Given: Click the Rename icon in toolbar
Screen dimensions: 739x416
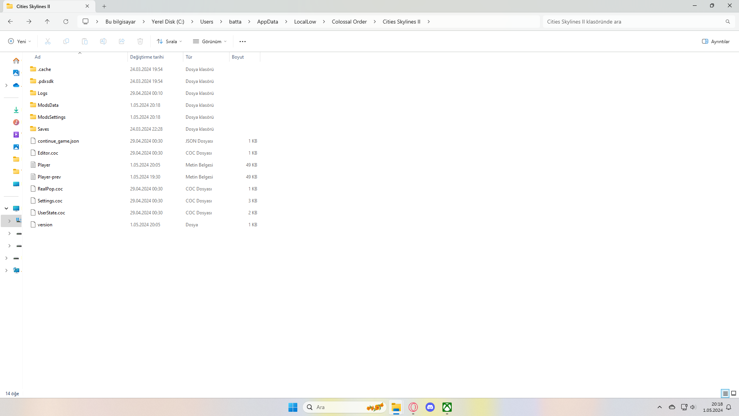Looking at the screenshot, I should point(103,41).
